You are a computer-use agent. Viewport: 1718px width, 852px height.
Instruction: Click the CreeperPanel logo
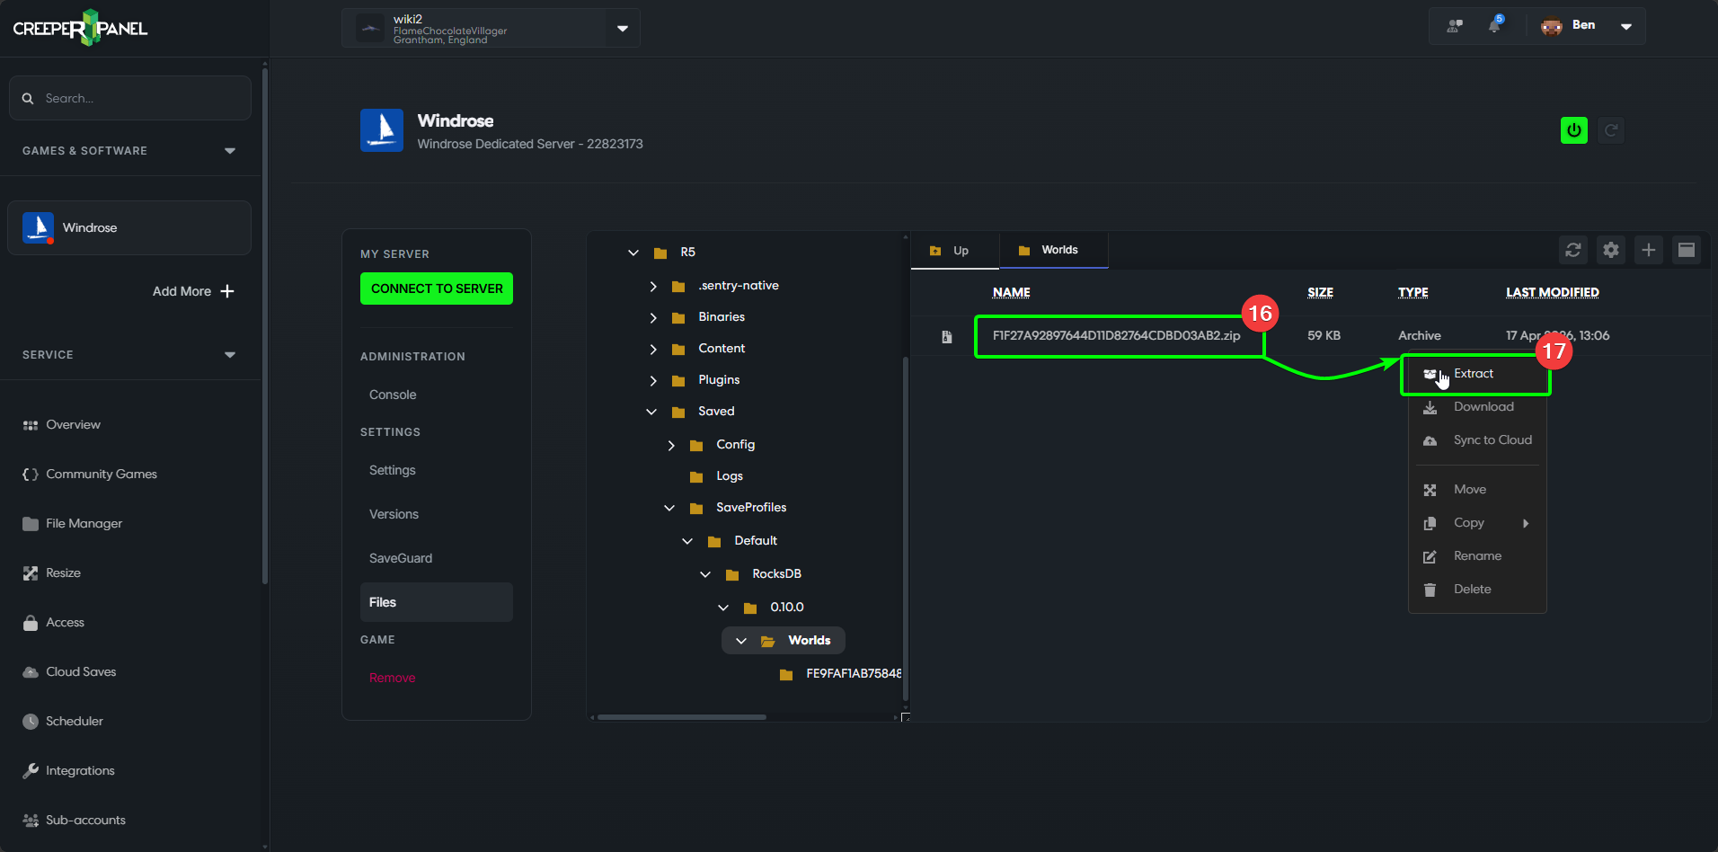tap(81, 28)
